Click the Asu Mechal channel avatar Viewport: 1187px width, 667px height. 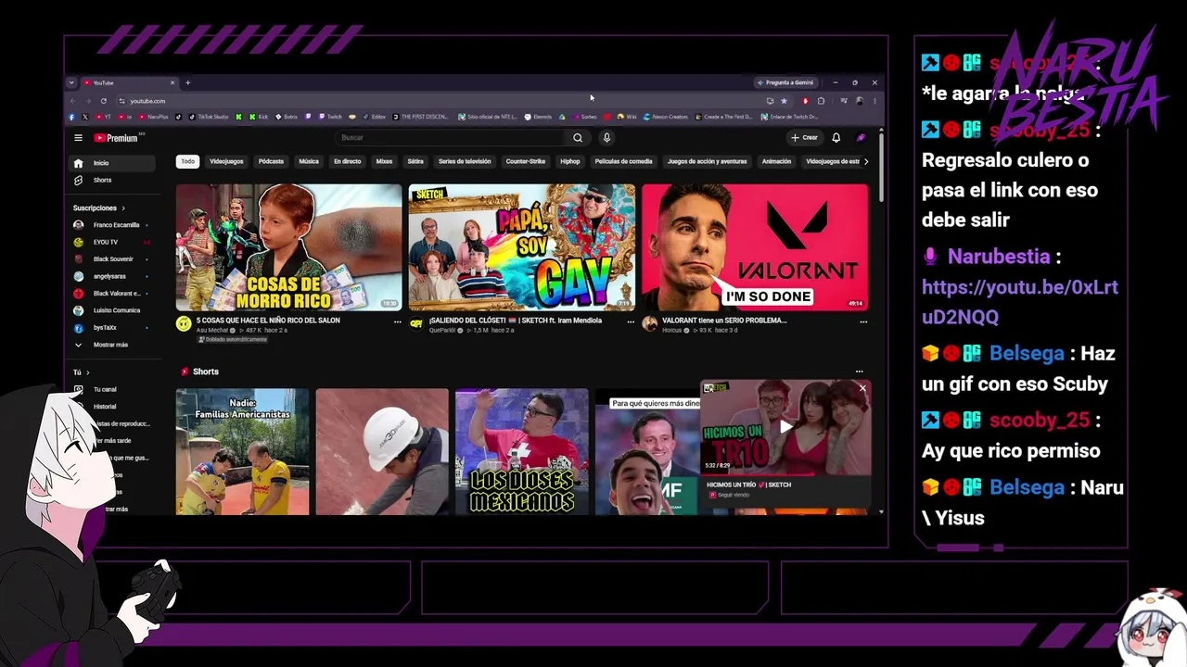click(184, 323)
